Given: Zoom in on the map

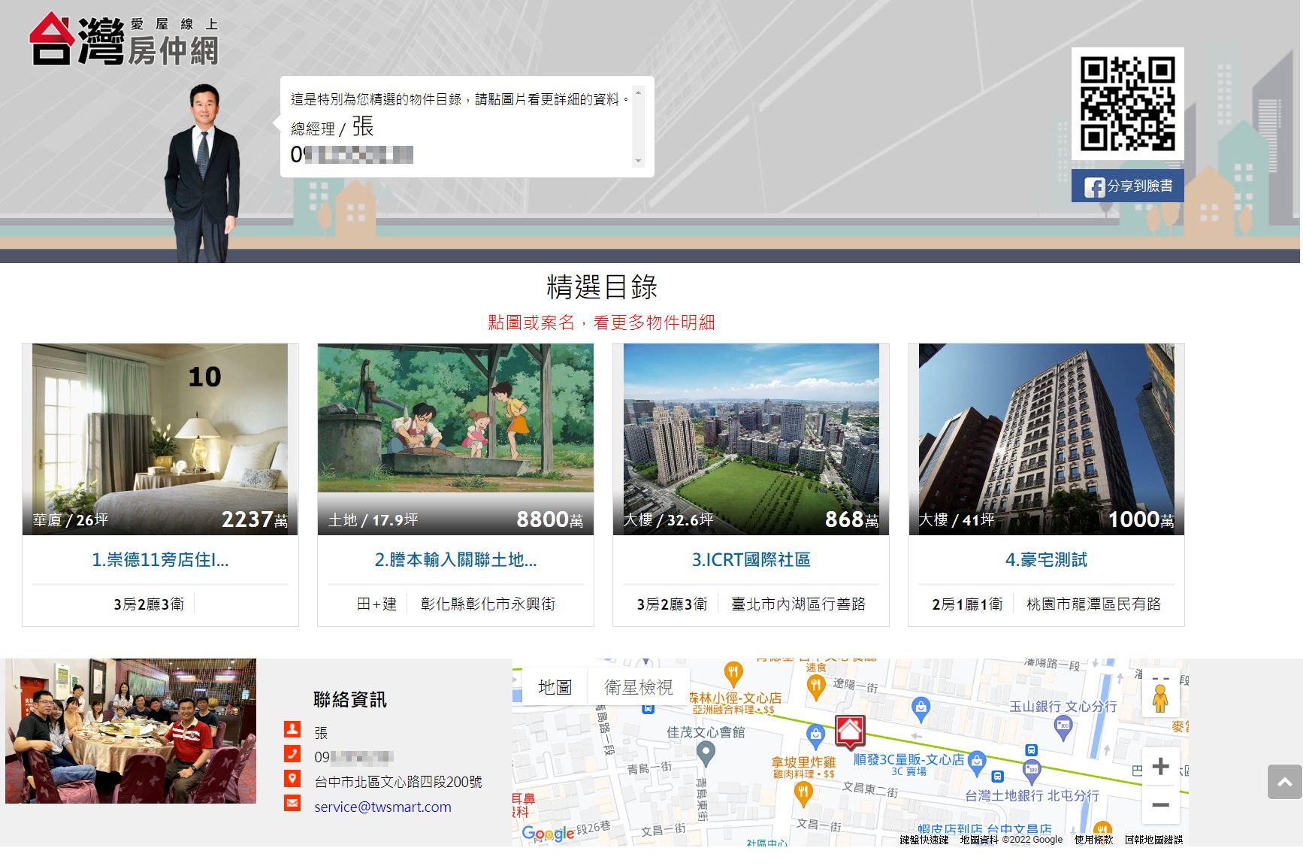Looking at the screenshot, I should point(1160,766).
